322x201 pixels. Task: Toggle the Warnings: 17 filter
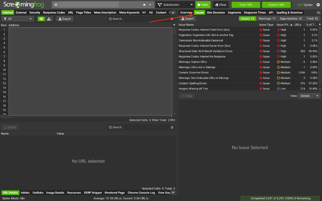tap(267, 19)
